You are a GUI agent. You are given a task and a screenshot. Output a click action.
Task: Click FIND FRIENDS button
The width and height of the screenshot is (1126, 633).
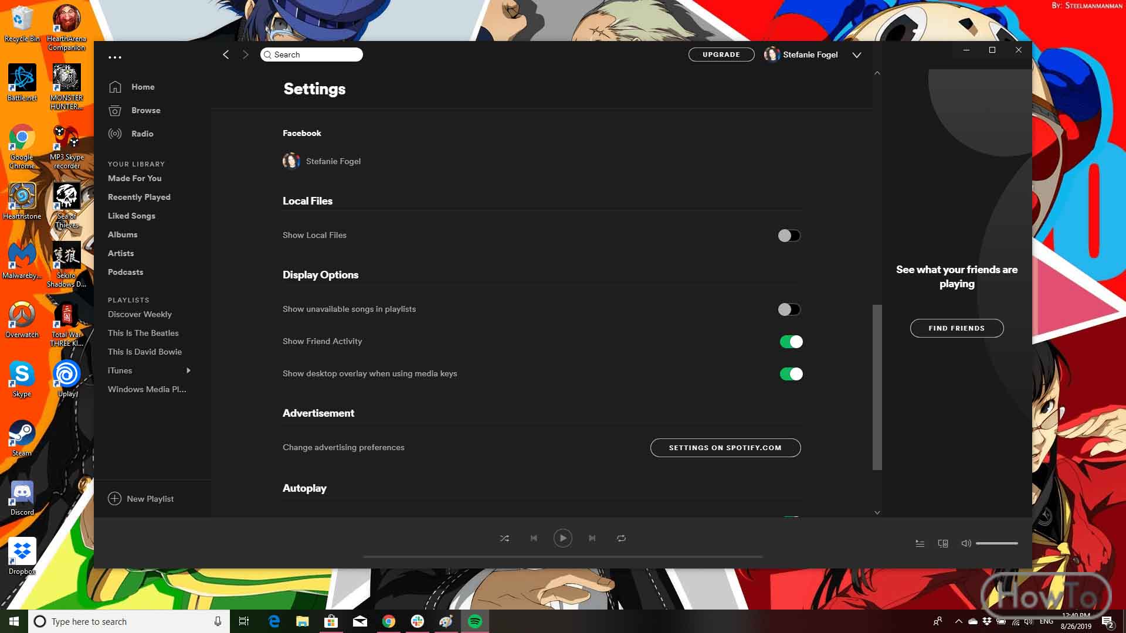click(x=957, y=328)
